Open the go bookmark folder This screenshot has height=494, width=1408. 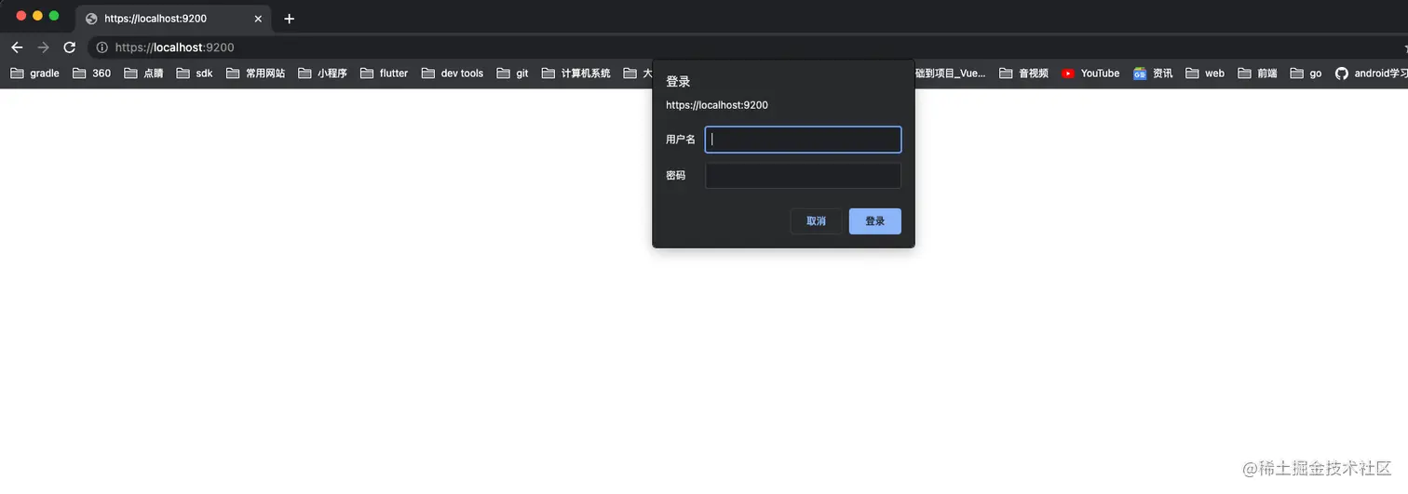pos(1306,73)
